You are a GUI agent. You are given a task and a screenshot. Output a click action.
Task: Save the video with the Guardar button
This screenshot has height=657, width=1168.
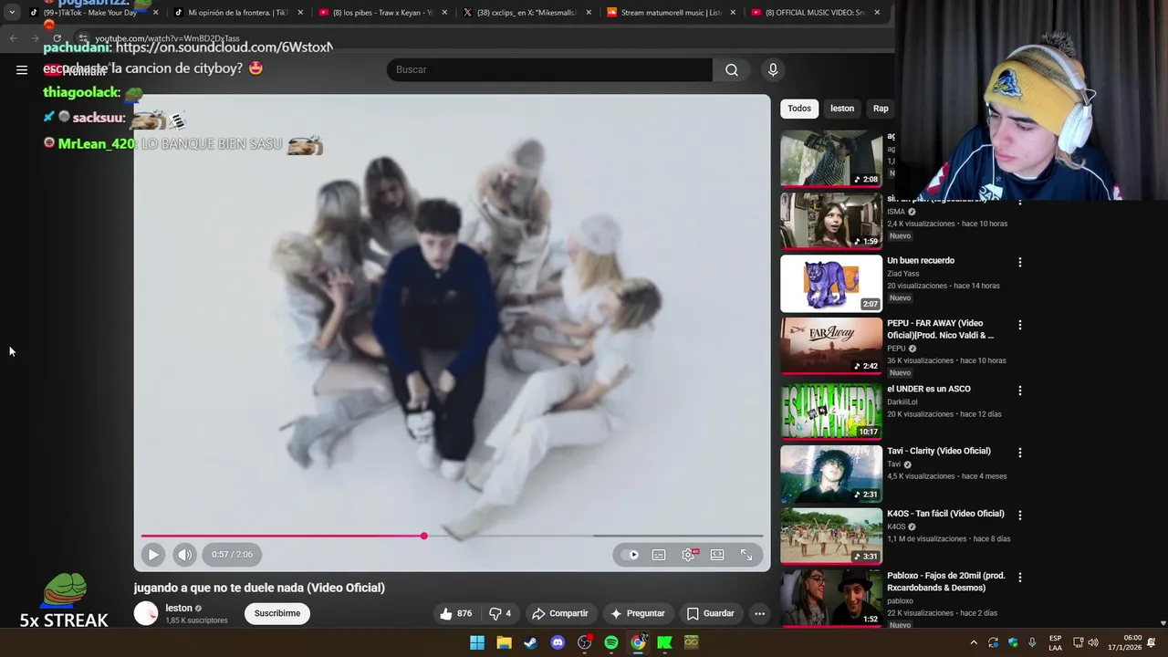pyautogui.click(x=710, y=613)
